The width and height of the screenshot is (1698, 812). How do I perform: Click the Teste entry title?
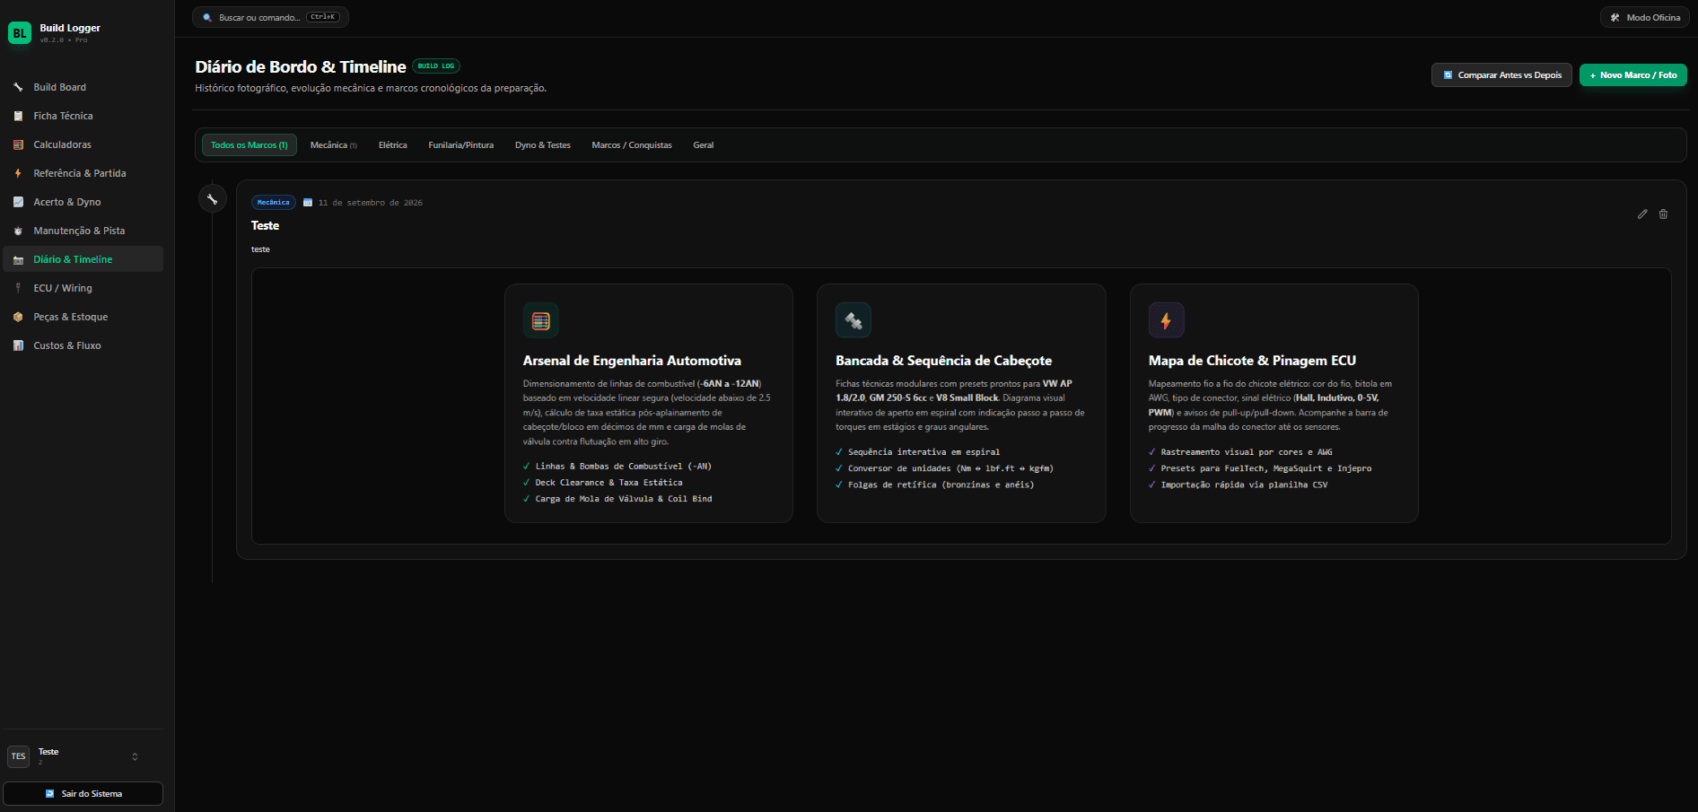(265, 226)
